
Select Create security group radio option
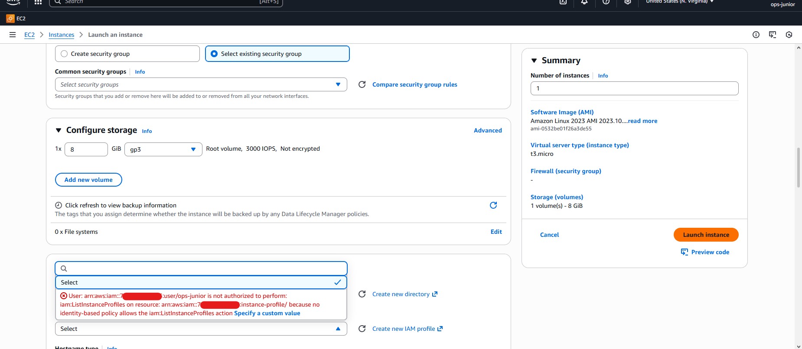tap(65, 54)
